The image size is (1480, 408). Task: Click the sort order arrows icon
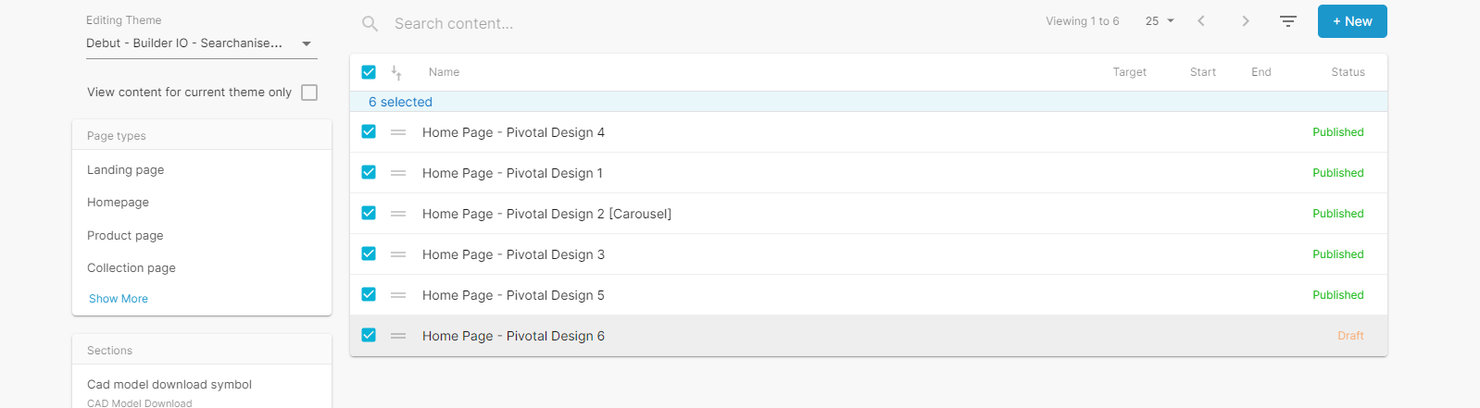396,72
